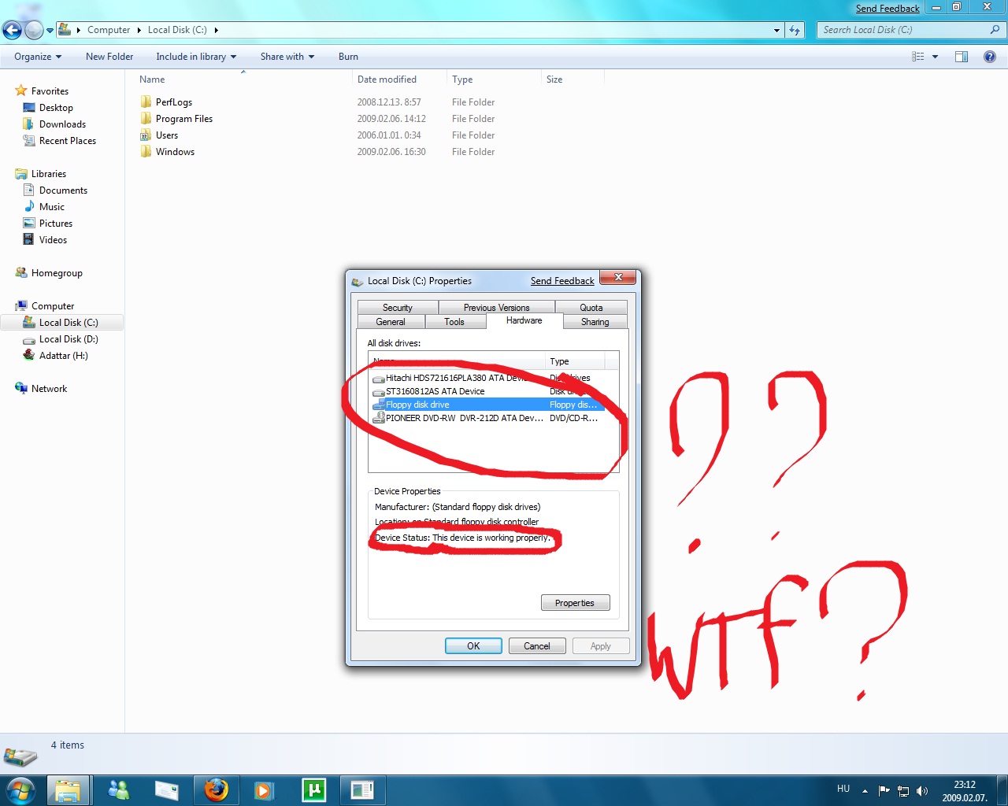This screenshot has width=1008, height=806.
Task: Open the Pictures library
Action: point(56,224)
